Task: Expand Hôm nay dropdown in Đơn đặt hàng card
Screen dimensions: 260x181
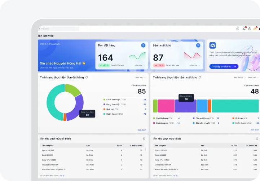Action: coord(140,66)
